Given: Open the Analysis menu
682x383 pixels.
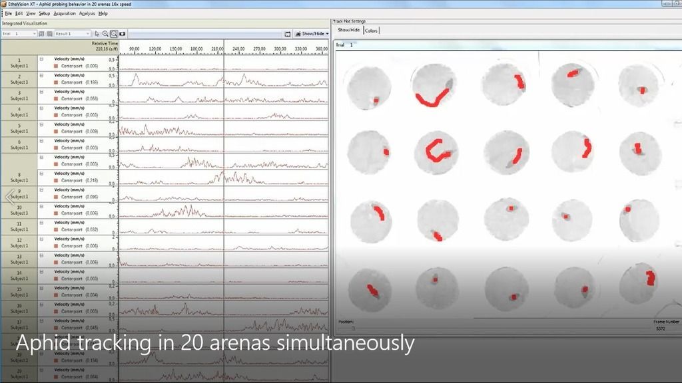Looking at the screenshot, I should (87, 13).
